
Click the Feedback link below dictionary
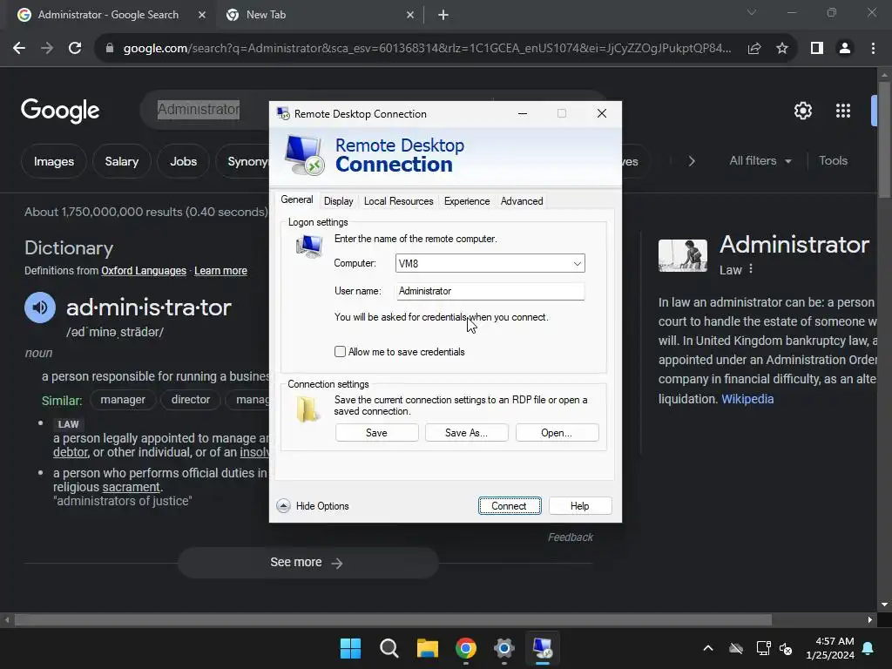point(570,537)
